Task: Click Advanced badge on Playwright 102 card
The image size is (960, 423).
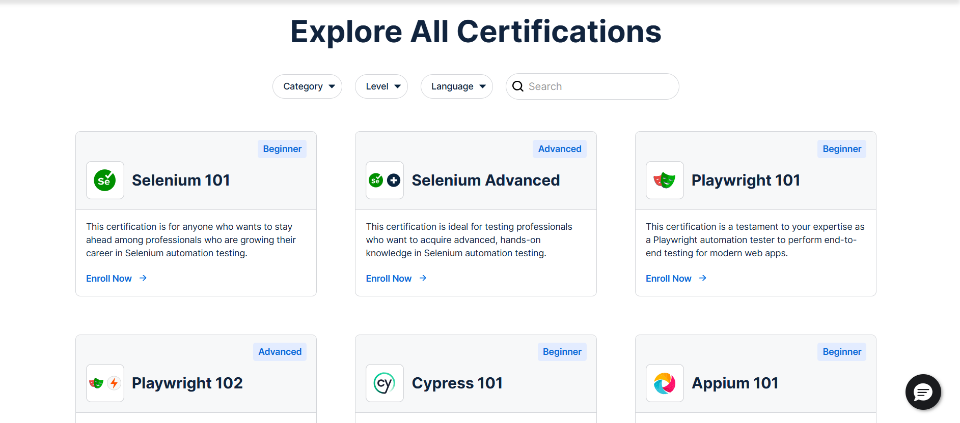Action: 280,352
